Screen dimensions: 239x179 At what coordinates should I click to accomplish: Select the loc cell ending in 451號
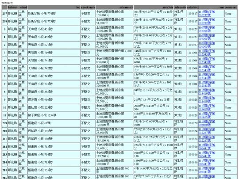[54, 29]
